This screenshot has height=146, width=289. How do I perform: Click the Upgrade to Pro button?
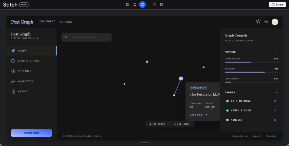click(31, 133)
